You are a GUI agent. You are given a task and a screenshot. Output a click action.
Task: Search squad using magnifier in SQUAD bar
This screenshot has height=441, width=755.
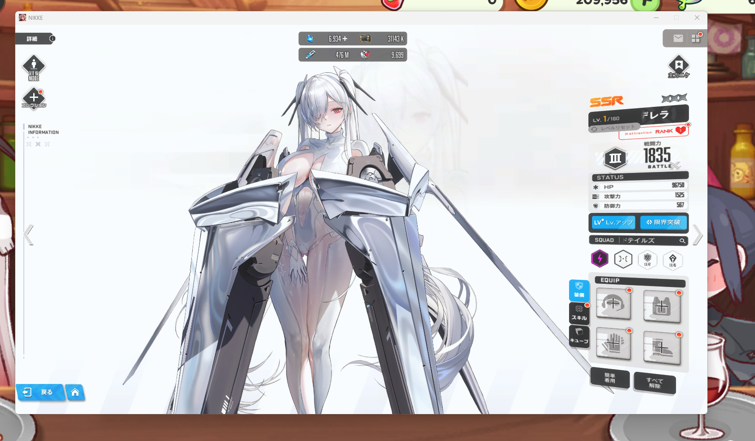(x=682, y=241)
